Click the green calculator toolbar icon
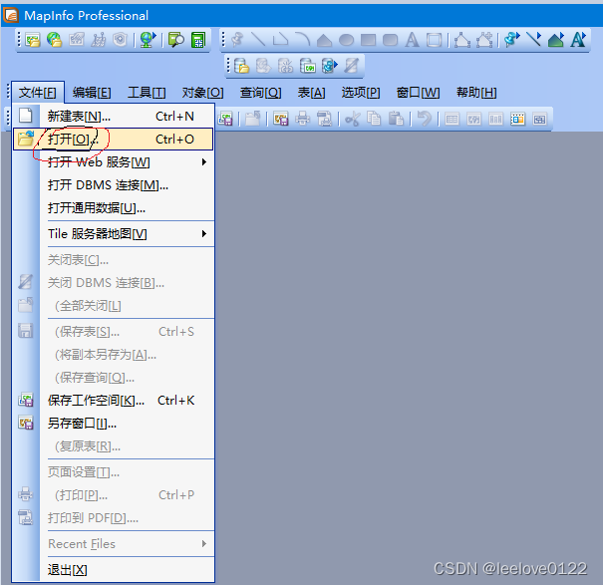 click(198, 40)
